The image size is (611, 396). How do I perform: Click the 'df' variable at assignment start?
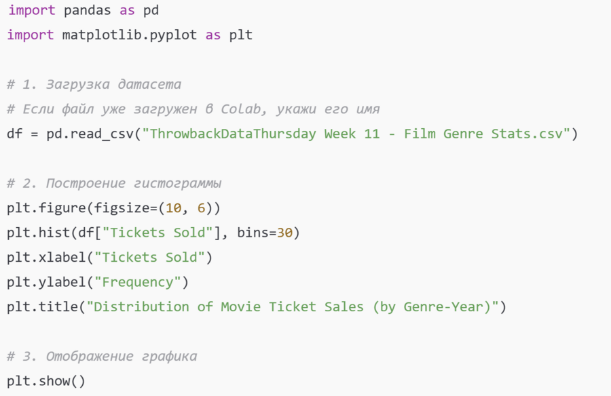(14, 134)
